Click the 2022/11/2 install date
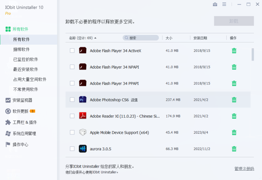This screenshot has height=180, width=262. tap(202, 149)
